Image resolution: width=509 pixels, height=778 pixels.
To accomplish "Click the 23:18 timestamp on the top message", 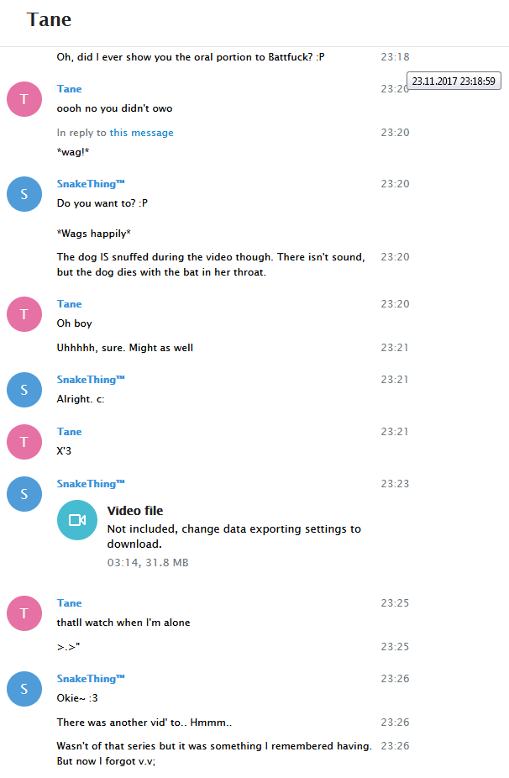I will tap(395, 57).
